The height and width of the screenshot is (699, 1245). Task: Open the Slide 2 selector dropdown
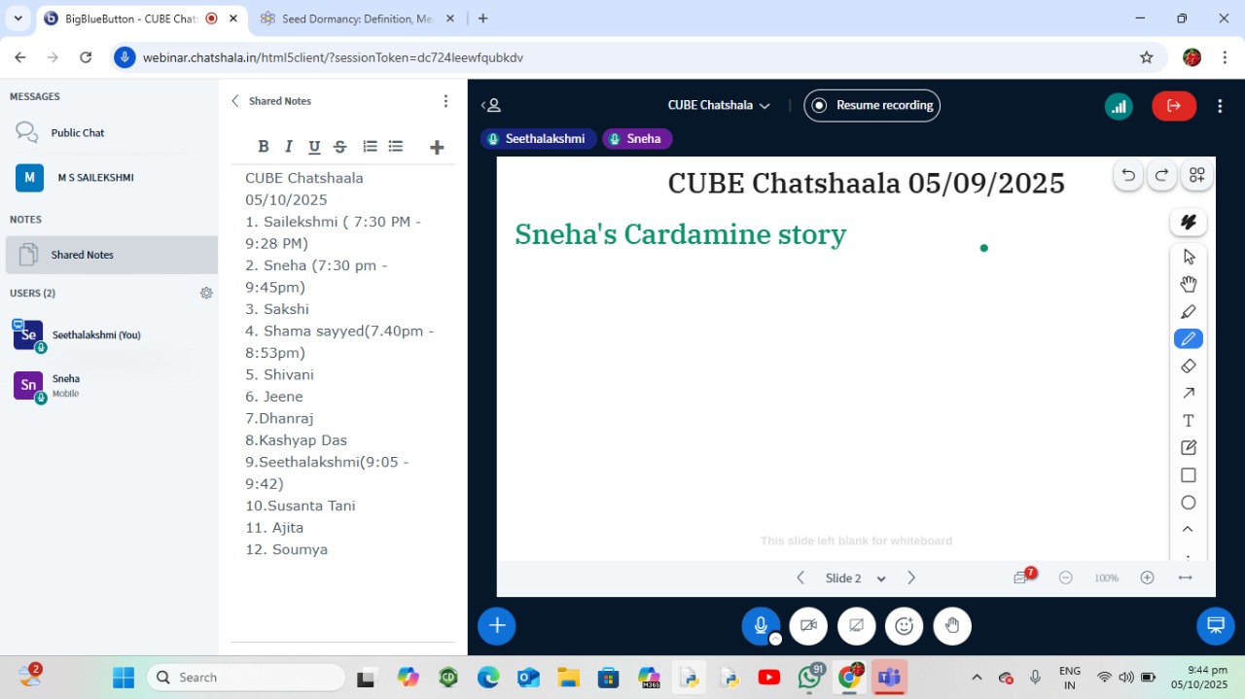click(x=856, y=578)
